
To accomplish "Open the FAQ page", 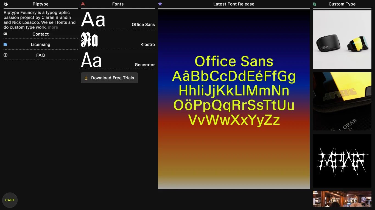I will pyautogui.click(x=41, y=55).
